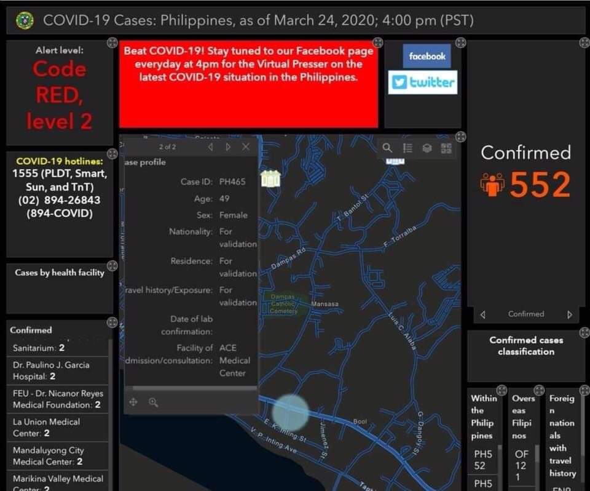The image size is (590, 491).
Task: Open the map search tool
Action: point(387,148)
